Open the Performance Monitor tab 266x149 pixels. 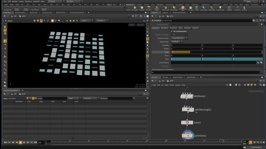[x=179, y=12]
